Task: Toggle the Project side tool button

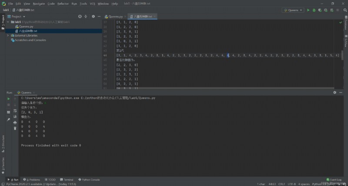Action: (3, 22)
